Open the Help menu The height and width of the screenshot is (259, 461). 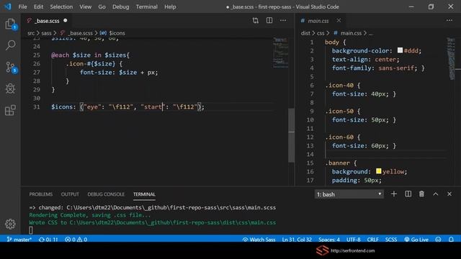pyautogui.click(x=170, y=6)
